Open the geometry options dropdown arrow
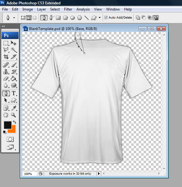The image size is (182, 187). point(100,18)
